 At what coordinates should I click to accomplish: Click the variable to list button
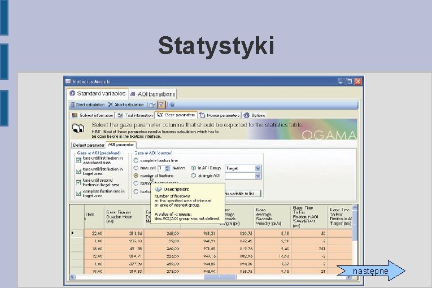point(243,194)
